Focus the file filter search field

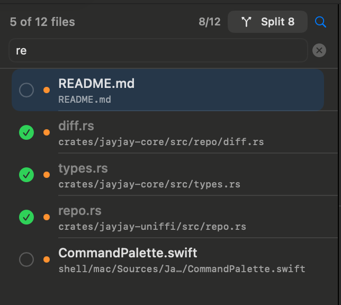click(x=158, y=50)
